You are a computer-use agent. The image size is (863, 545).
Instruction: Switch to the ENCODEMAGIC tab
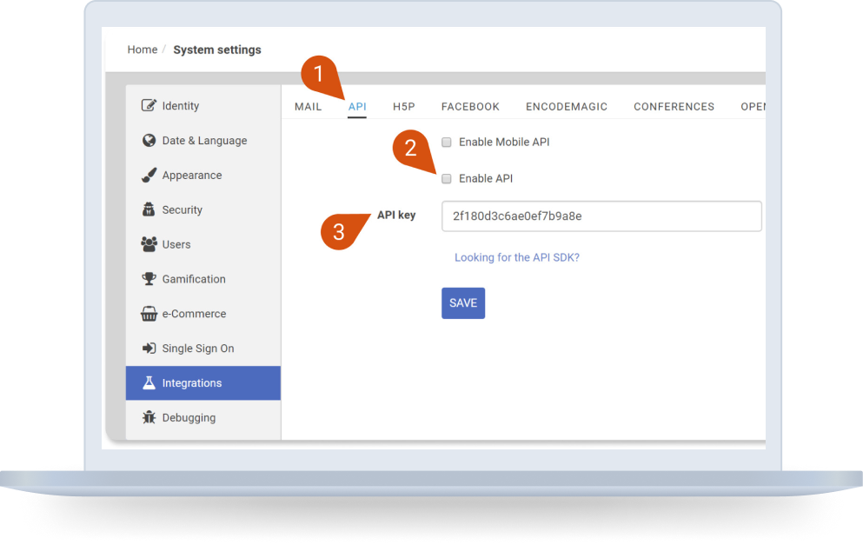click(x=566, y=106)
